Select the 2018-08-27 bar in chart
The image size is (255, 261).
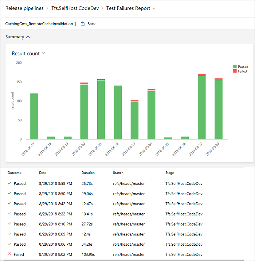click(x=202, y=107)
